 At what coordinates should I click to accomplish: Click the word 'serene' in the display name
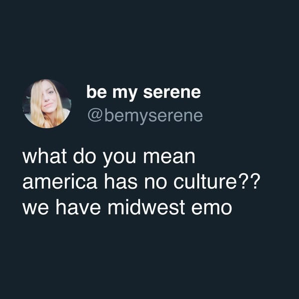pyautogui.click(x=172, y=93)
